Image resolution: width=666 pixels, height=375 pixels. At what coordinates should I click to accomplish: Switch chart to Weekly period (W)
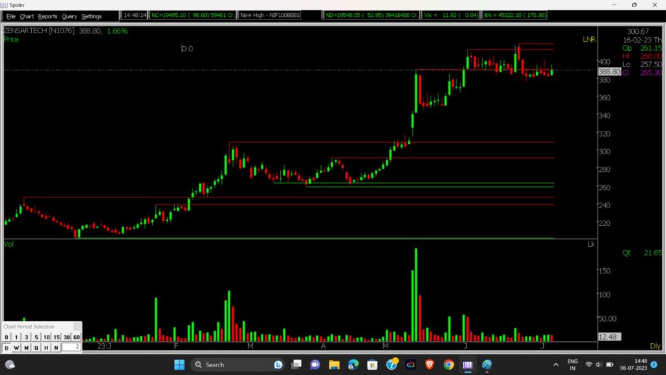[x=16, y=348]
